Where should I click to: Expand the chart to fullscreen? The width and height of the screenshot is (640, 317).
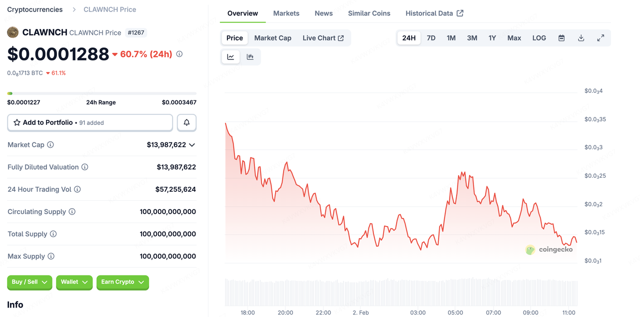(600, 38)
